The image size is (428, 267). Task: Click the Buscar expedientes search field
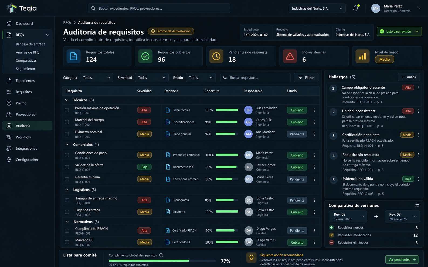[159, 8]
